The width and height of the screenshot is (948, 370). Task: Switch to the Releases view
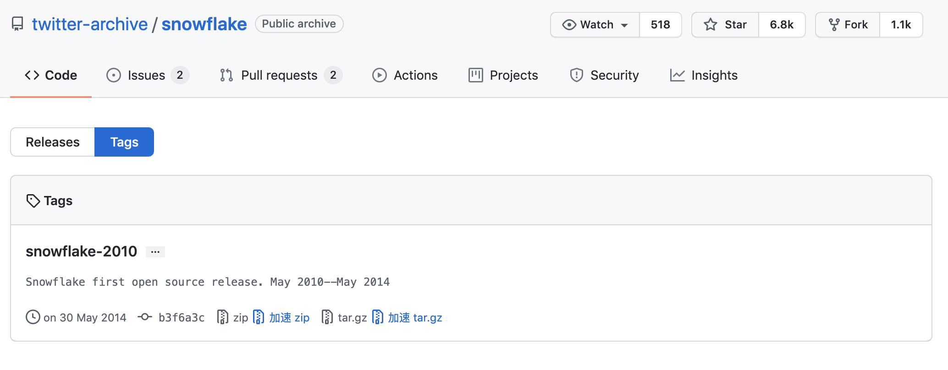53,142
